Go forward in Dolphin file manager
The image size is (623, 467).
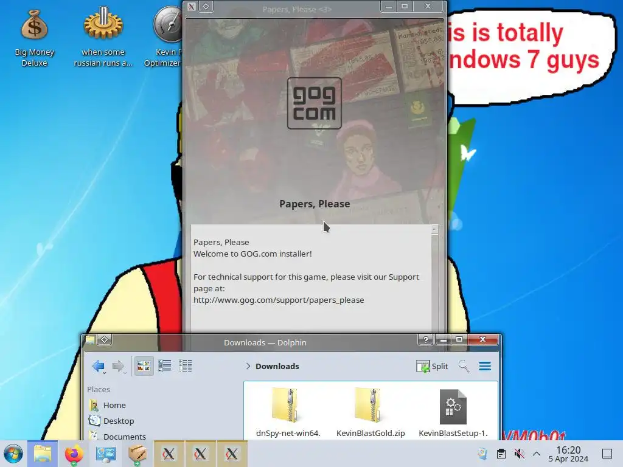[118, 365]
